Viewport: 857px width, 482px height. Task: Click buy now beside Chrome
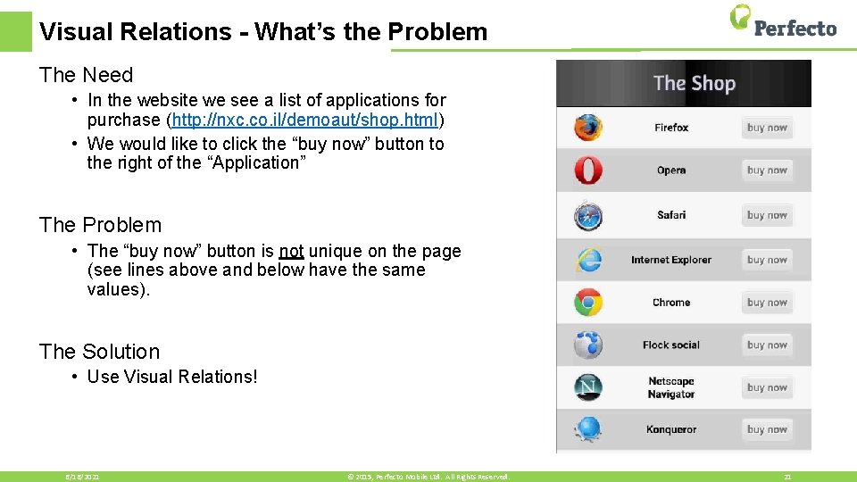pos(767,303)
